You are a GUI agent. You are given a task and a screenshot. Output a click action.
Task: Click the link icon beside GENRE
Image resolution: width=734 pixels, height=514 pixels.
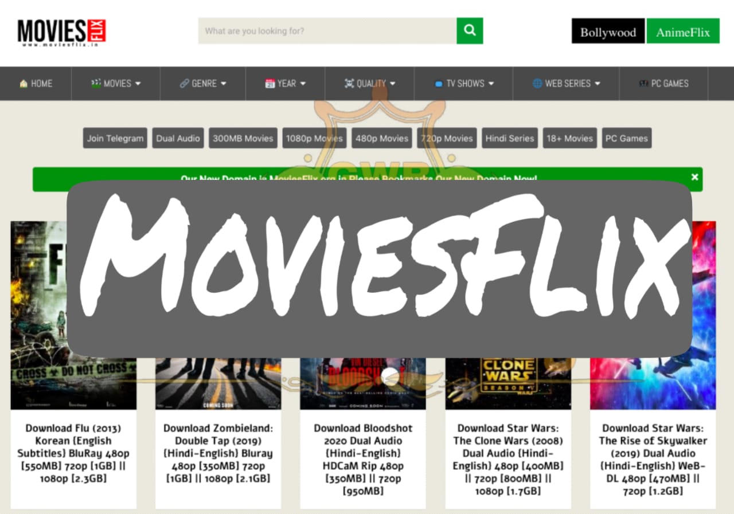click(184, 84)
